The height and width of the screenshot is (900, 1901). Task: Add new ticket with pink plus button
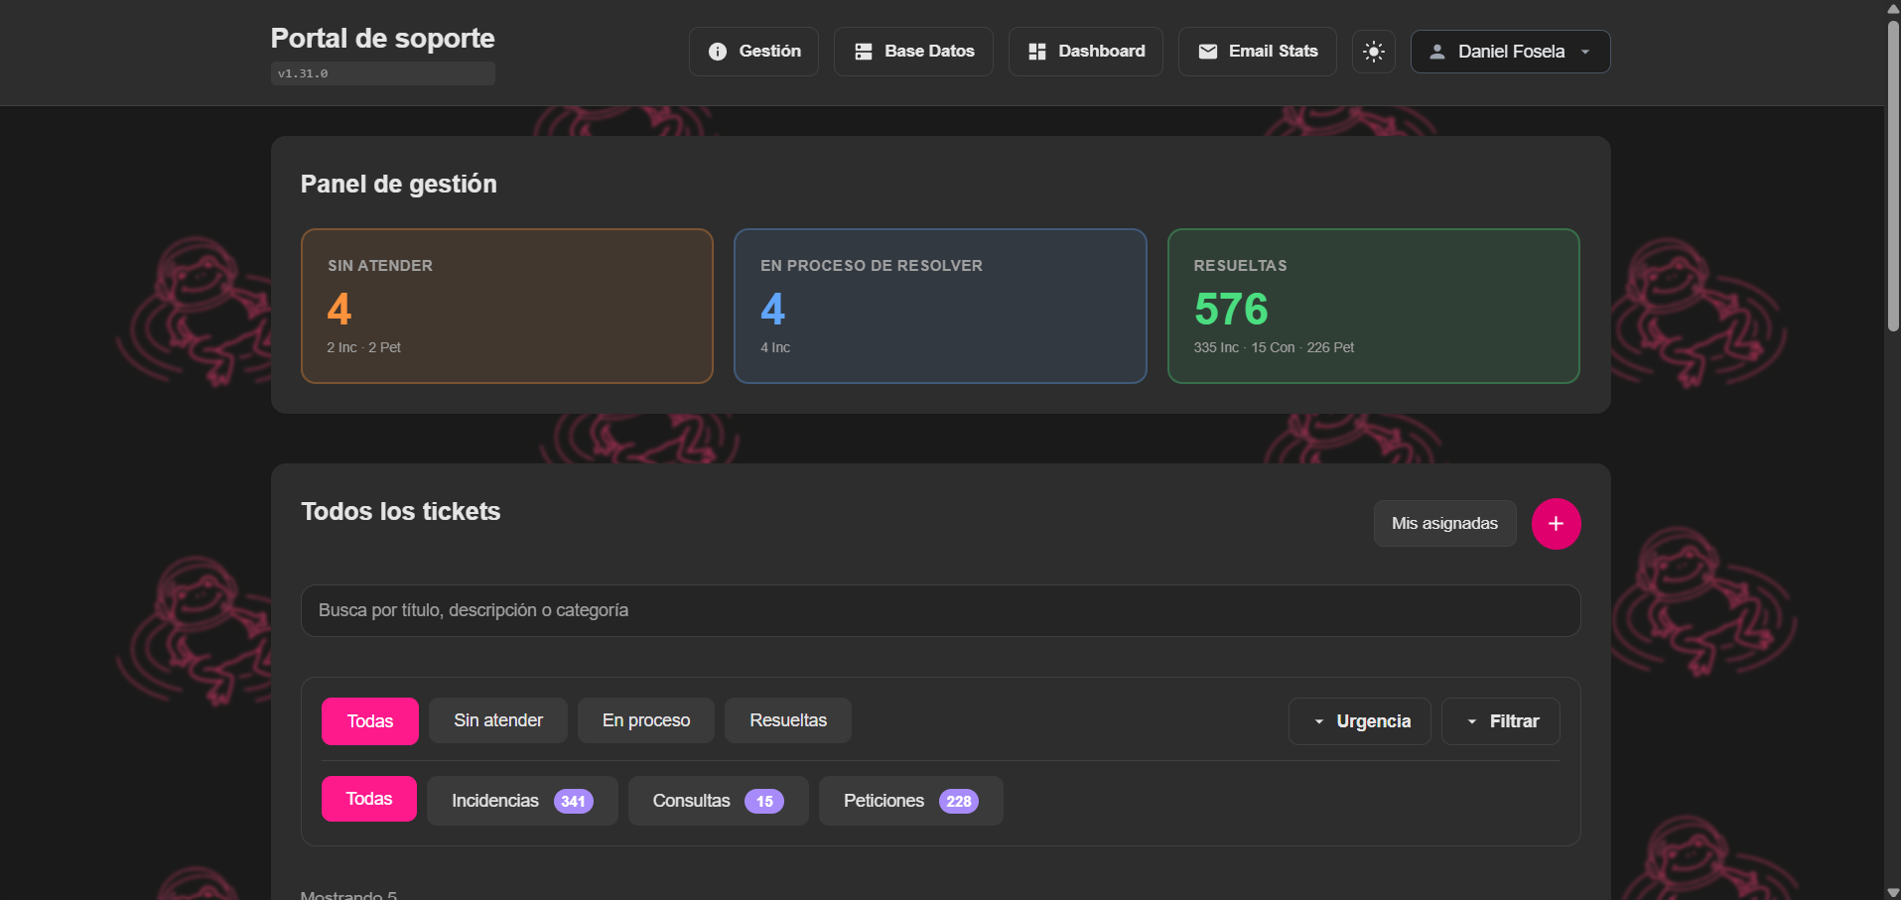(1556, 524)
